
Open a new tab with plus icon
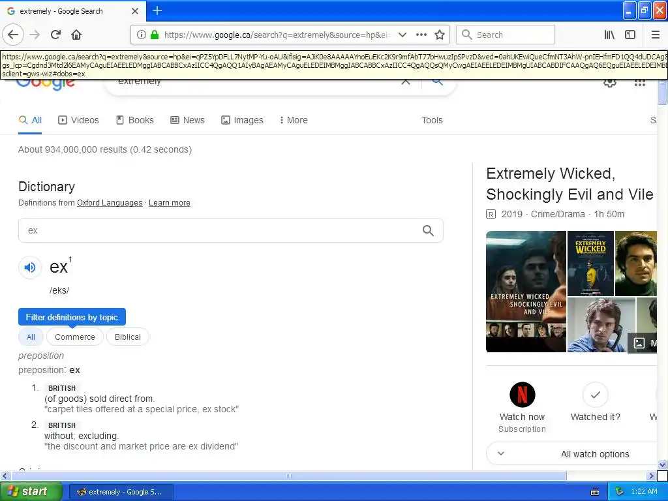coord(157,10)
